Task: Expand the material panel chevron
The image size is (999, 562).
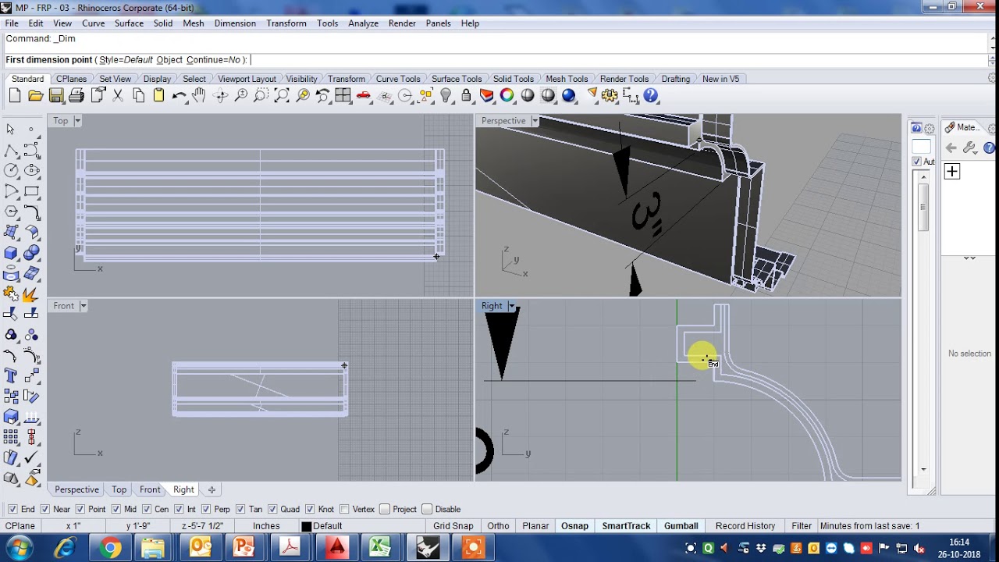Action: tap(969, 258)
